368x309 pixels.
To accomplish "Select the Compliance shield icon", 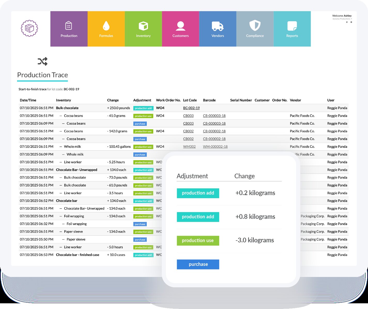I will 255,26.
